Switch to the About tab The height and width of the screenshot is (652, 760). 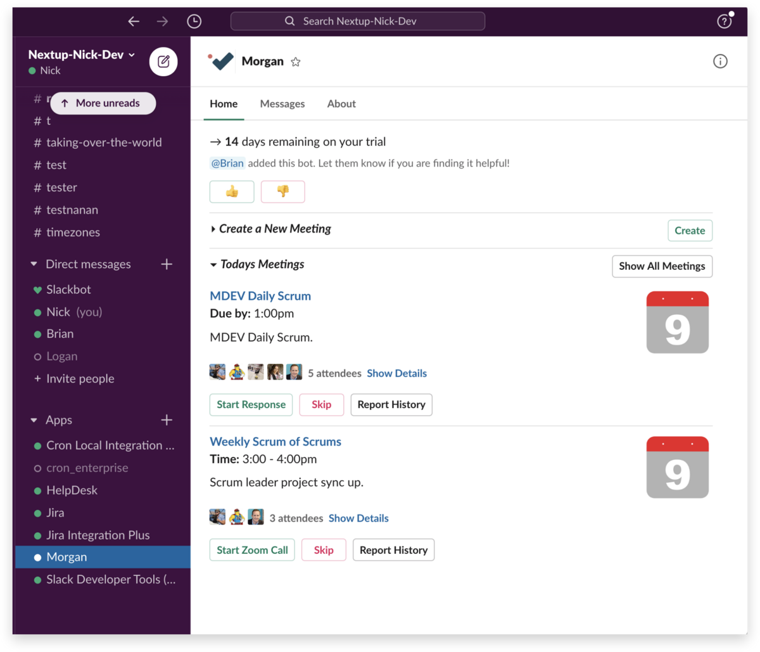pos(341,104)
